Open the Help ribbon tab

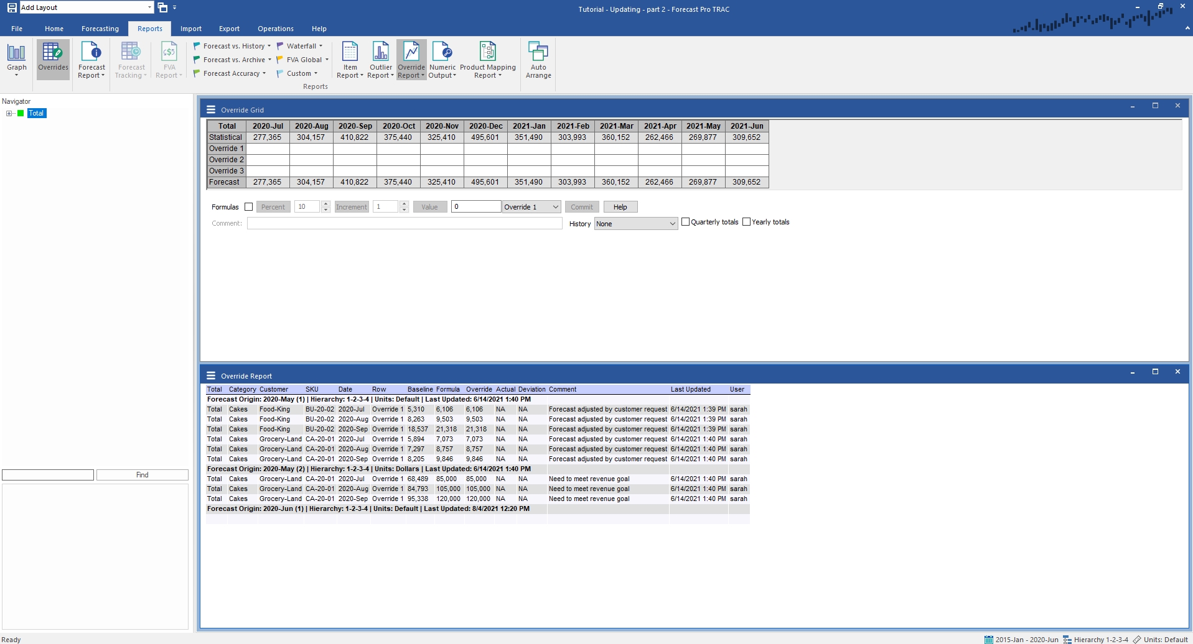click(x=319, y=29)
